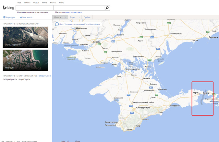The width and height of the screenshot is (219, 142).
Task: Switch map to Дороги road view
Action: 57,17
